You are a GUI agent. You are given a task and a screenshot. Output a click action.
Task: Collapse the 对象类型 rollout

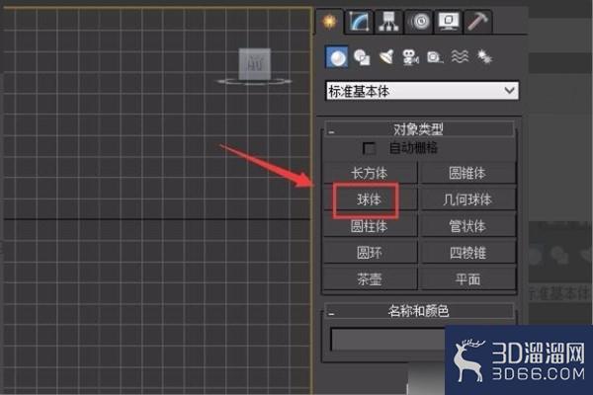point(419,129)
